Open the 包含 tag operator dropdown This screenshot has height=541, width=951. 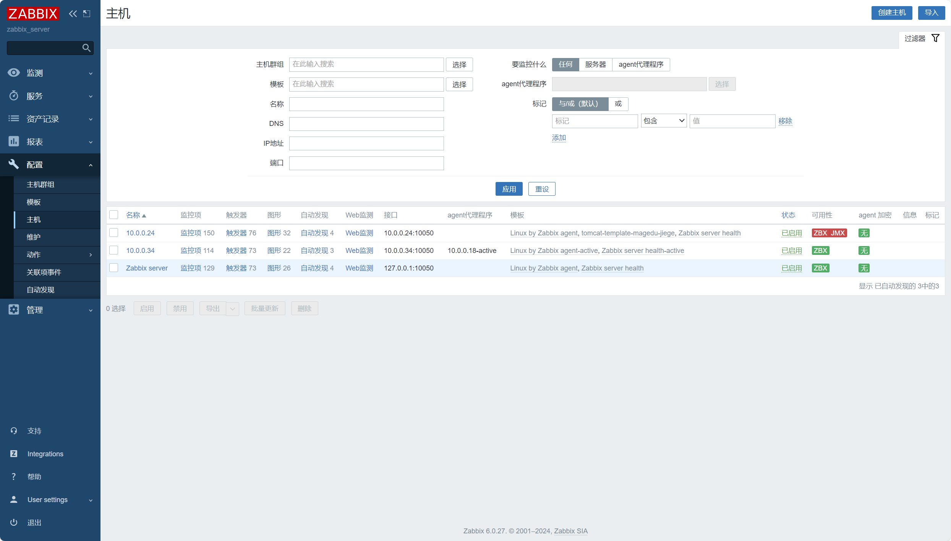tap(664, 121)
